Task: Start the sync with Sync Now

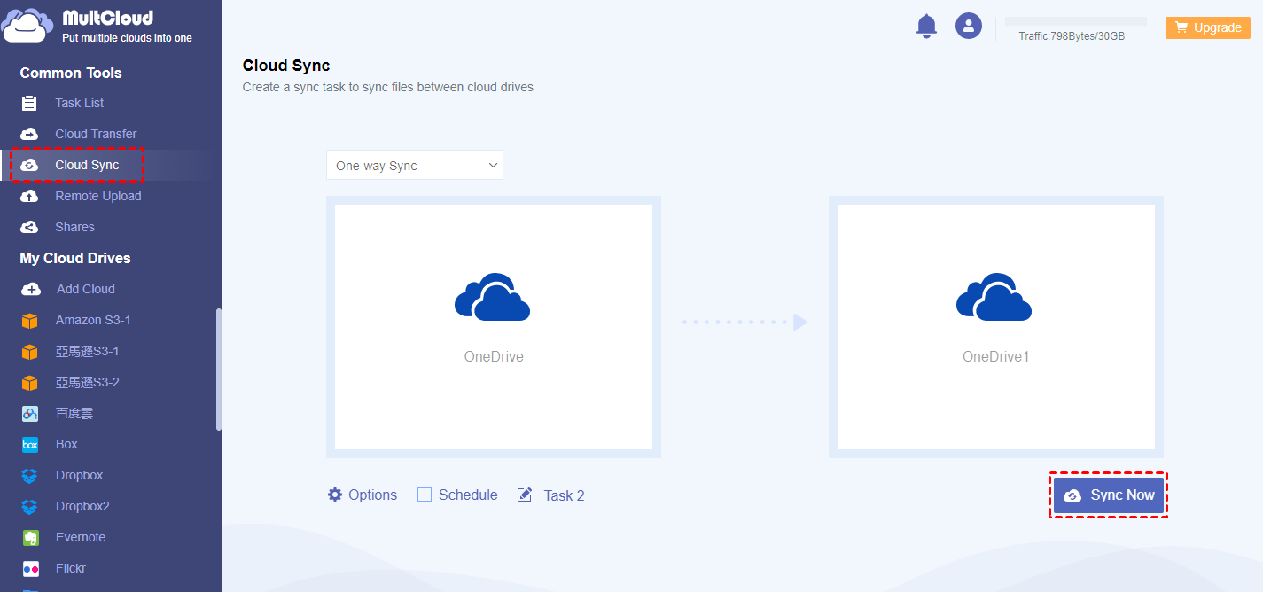Action: tap(1109, 495)
